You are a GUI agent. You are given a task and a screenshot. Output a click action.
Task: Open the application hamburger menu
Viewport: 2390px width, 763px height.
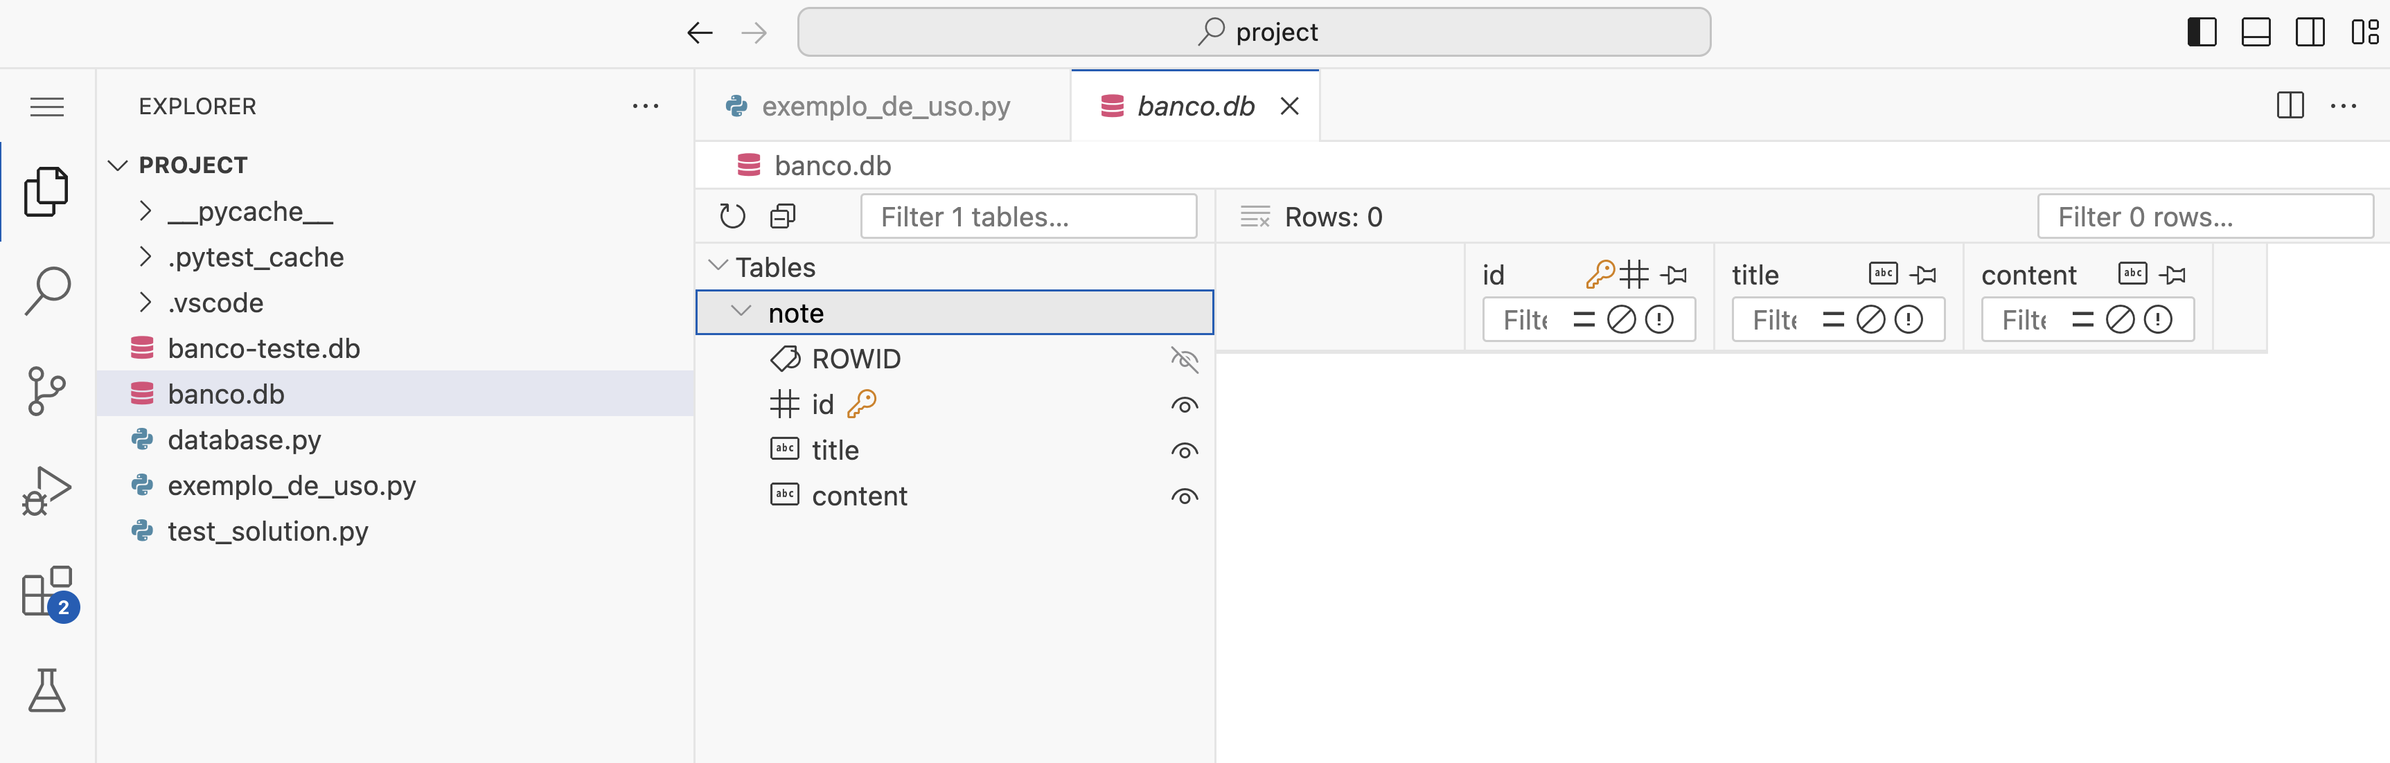(46, 107)
